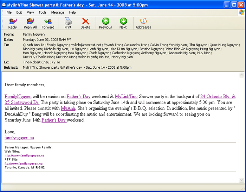This screenshot has width=246, height=192.
Task: Minimize the message window
Action: tap(227, 5)
